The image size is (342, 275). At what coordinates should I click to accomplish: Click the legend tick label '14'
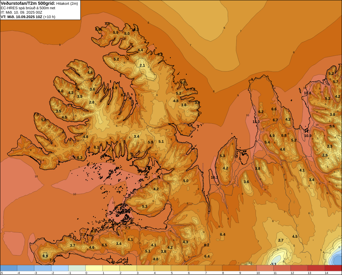326,273
